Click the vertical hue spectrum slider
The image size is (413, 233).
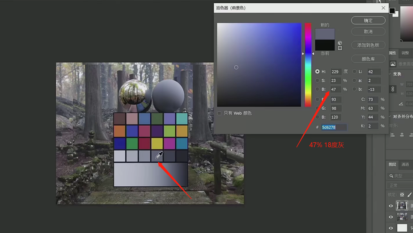[x=308, y=65]
